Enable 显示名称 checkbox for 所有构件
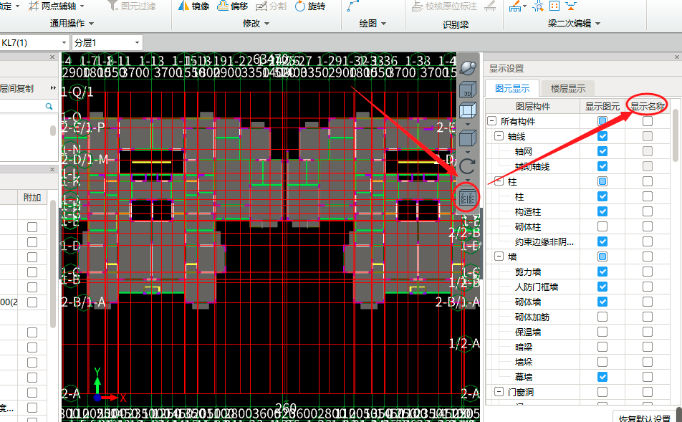This screenshot has width=682, height=422. tap(648, 121)
